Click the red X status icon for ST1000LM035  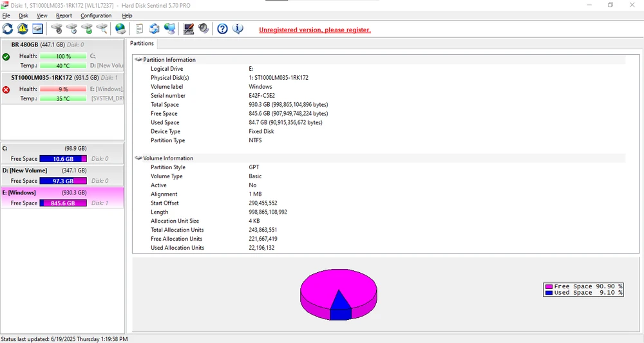(x=6, y=89)
